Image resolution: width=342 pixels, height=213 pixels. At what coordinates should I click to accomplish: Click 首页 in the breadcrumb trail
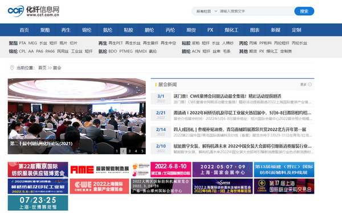42,68
